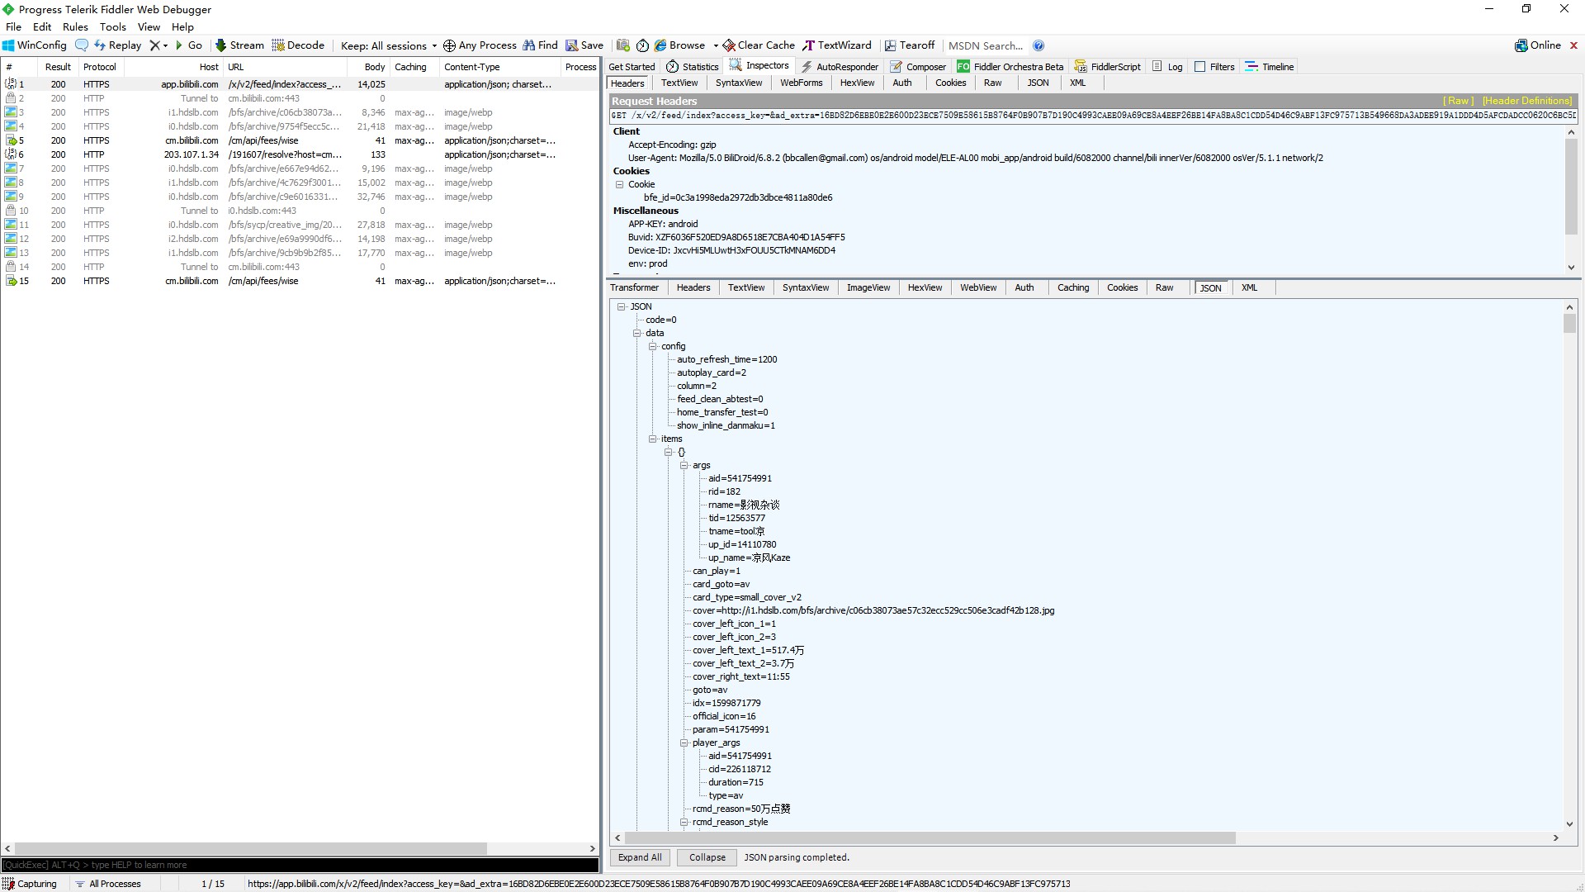Click the Content-Type column header

500,67
